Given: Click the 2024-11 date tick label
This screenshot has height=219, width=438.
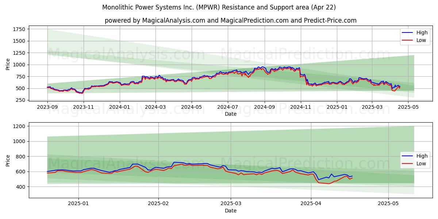Looking at the screenshot, I should (301, 107).
